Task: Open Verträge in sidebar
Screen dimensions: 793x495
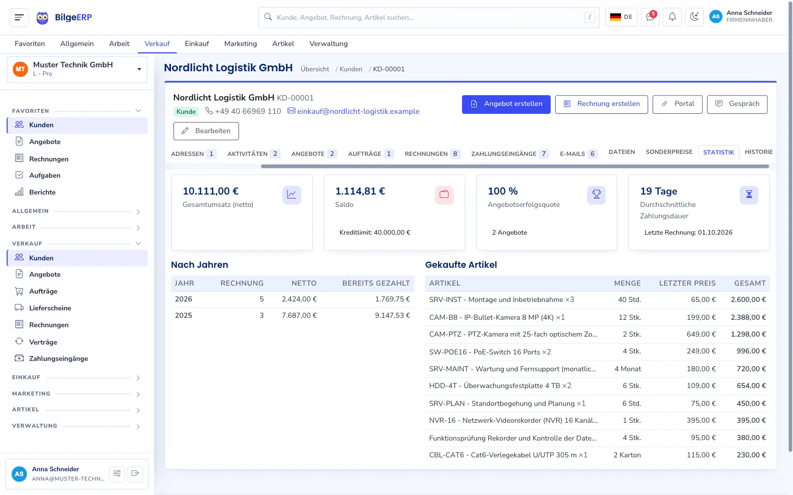Action: point(77,342)
